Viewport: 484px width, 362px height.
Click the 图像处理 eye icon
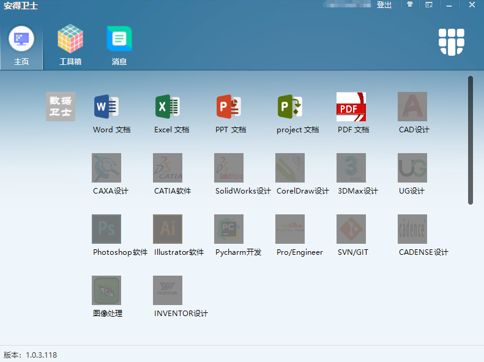tap(106, 290)
